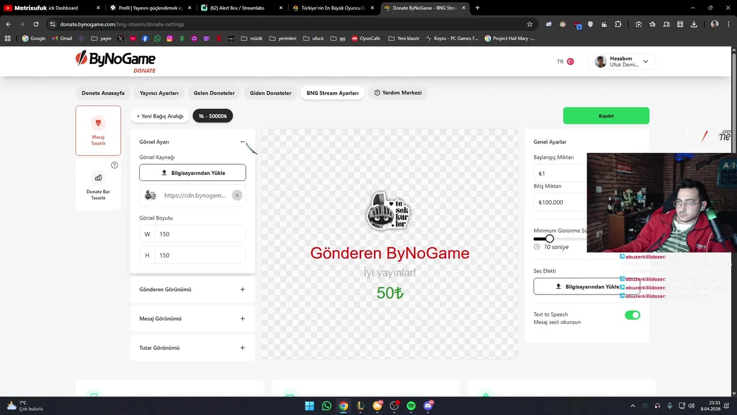Screen dimensions: 737x415
Task: Go to the Gelen Donateler tab
Action: tap(214, 93)
